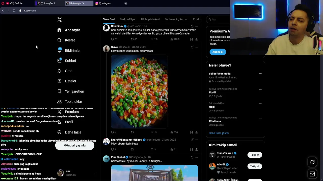This screenshot has height=181, width=323.
Task: Repost Emir #Milenyum post
Action: (x=132, y=149)
